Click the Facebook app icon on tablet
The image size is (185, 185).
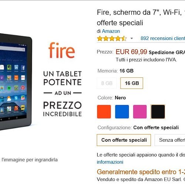pos(23,68)
